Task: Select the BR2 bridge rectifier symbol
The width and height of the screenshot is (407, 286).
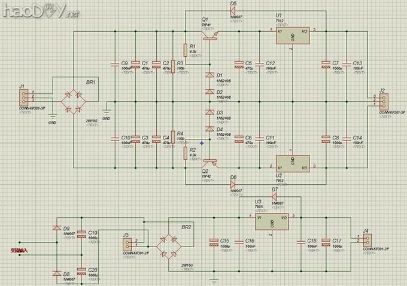Action: coord(171,244)
